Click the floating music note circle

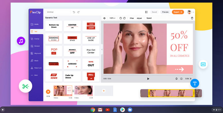21,41
